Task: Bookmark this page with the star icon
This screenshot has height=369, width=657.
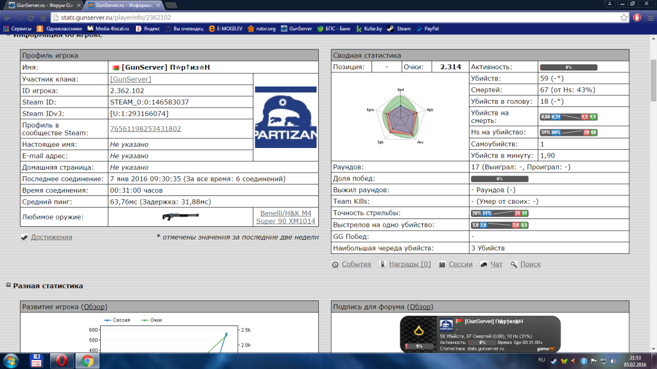Action: (624, 18)
